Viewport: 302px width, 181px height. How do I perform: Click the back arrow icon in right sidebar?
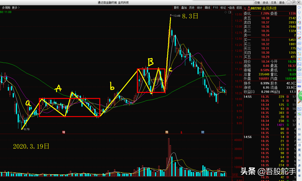299,7
